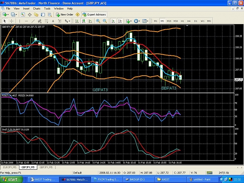244x183 pixels.
Task: Switch to the EURJPY,M5 chart tab
Action: 10,167
